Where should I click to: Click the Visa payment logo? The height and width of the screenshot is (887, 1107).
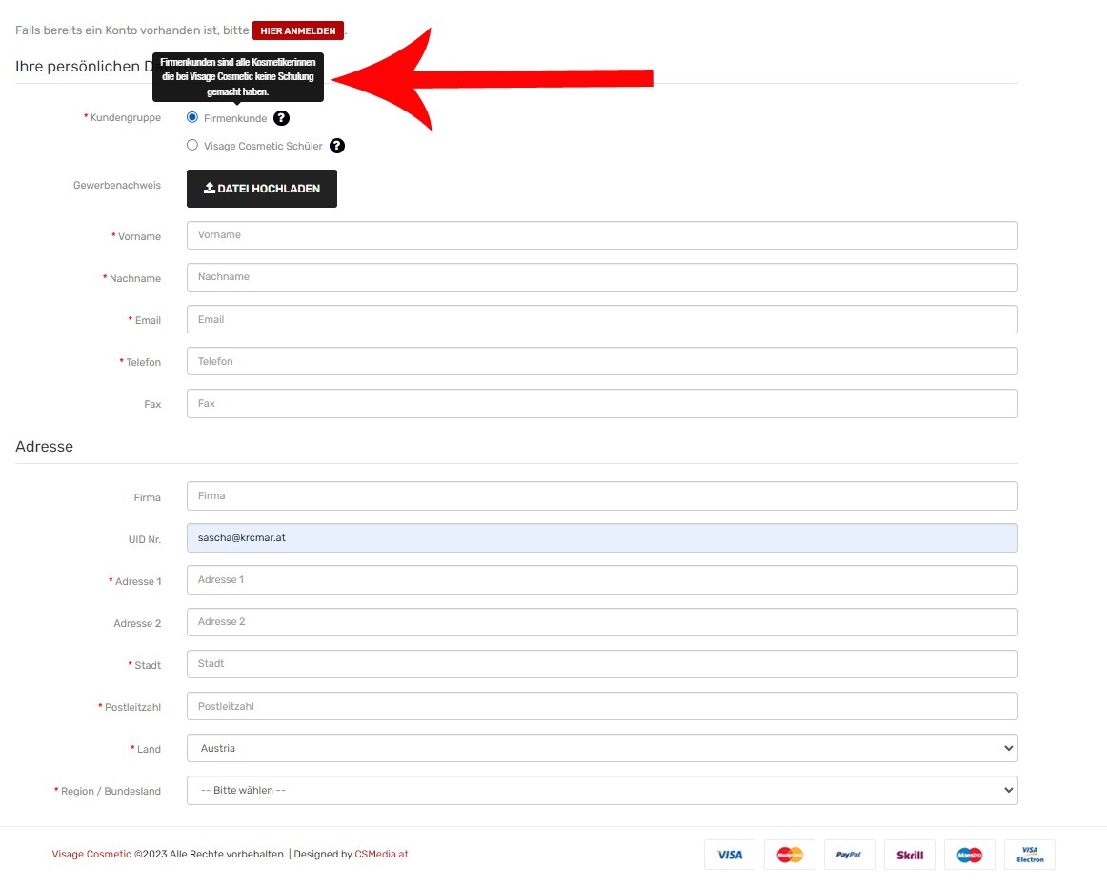click(x=730, y=855)
